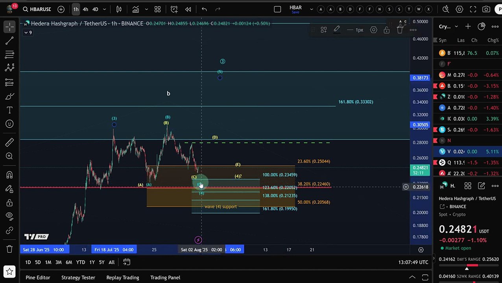The image size is (502, 283).
Task: Select the trend line tool
Action: click(10, 40)
